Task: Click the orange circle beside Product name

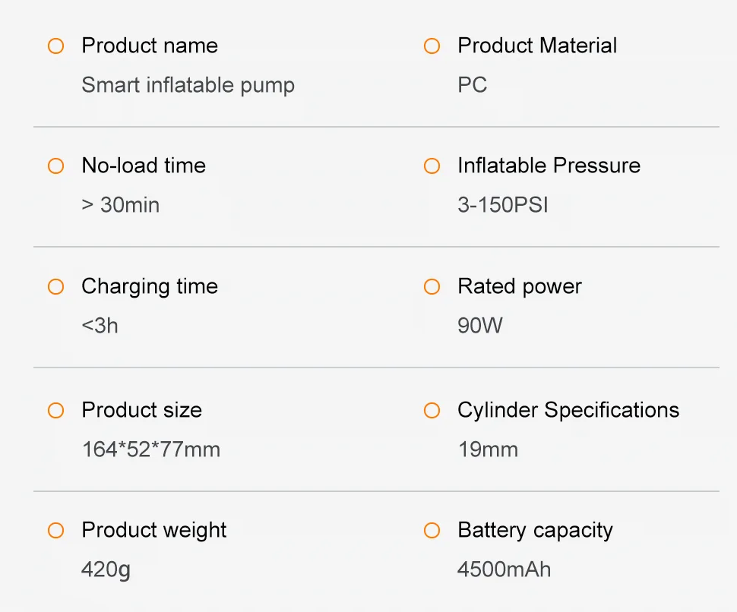Action: 55,46
